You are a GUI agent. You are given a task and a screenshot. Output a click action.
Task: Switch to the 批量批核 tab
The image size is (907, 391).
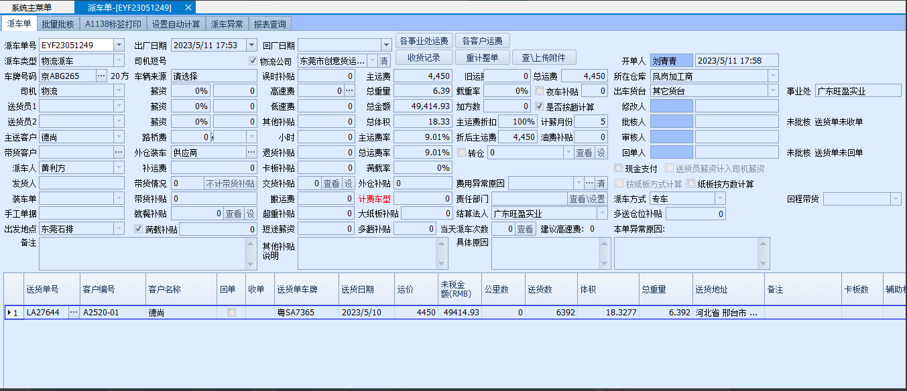click(x=58, y=24)
